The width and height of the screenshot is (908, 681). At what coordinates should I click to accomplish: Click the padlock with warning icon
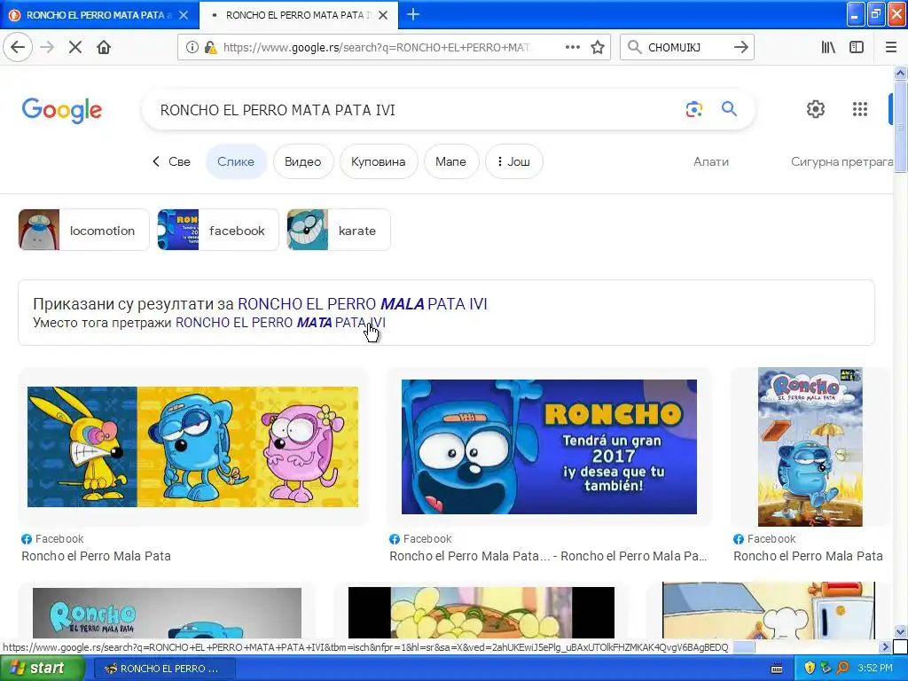[x=211, y=47]
